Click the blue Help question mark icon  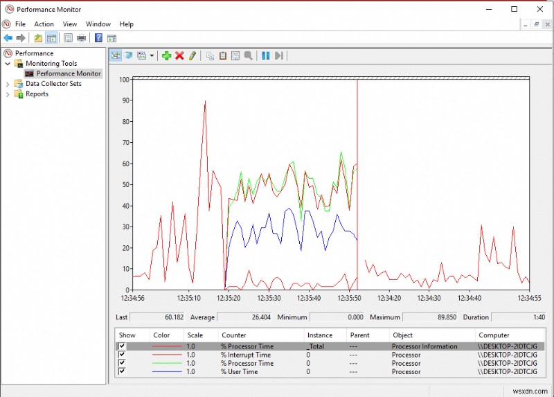click(x=98, y=38)
